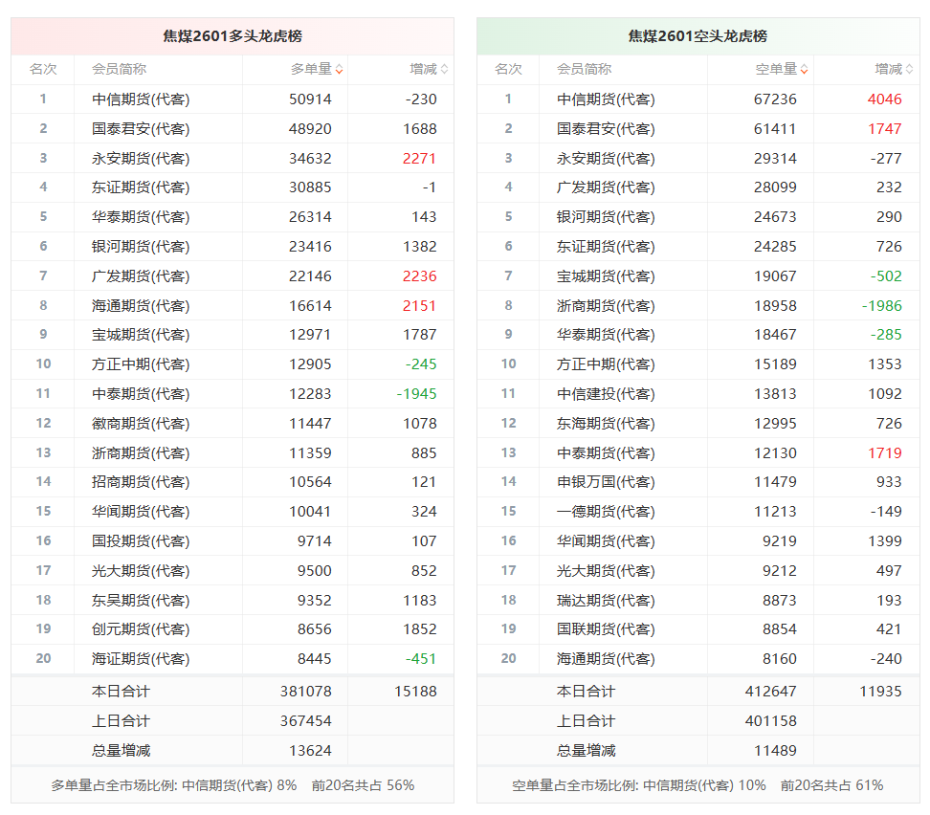930x815 pixels.
Task: Click long 本日合计 value 381078
Action: 306,692
